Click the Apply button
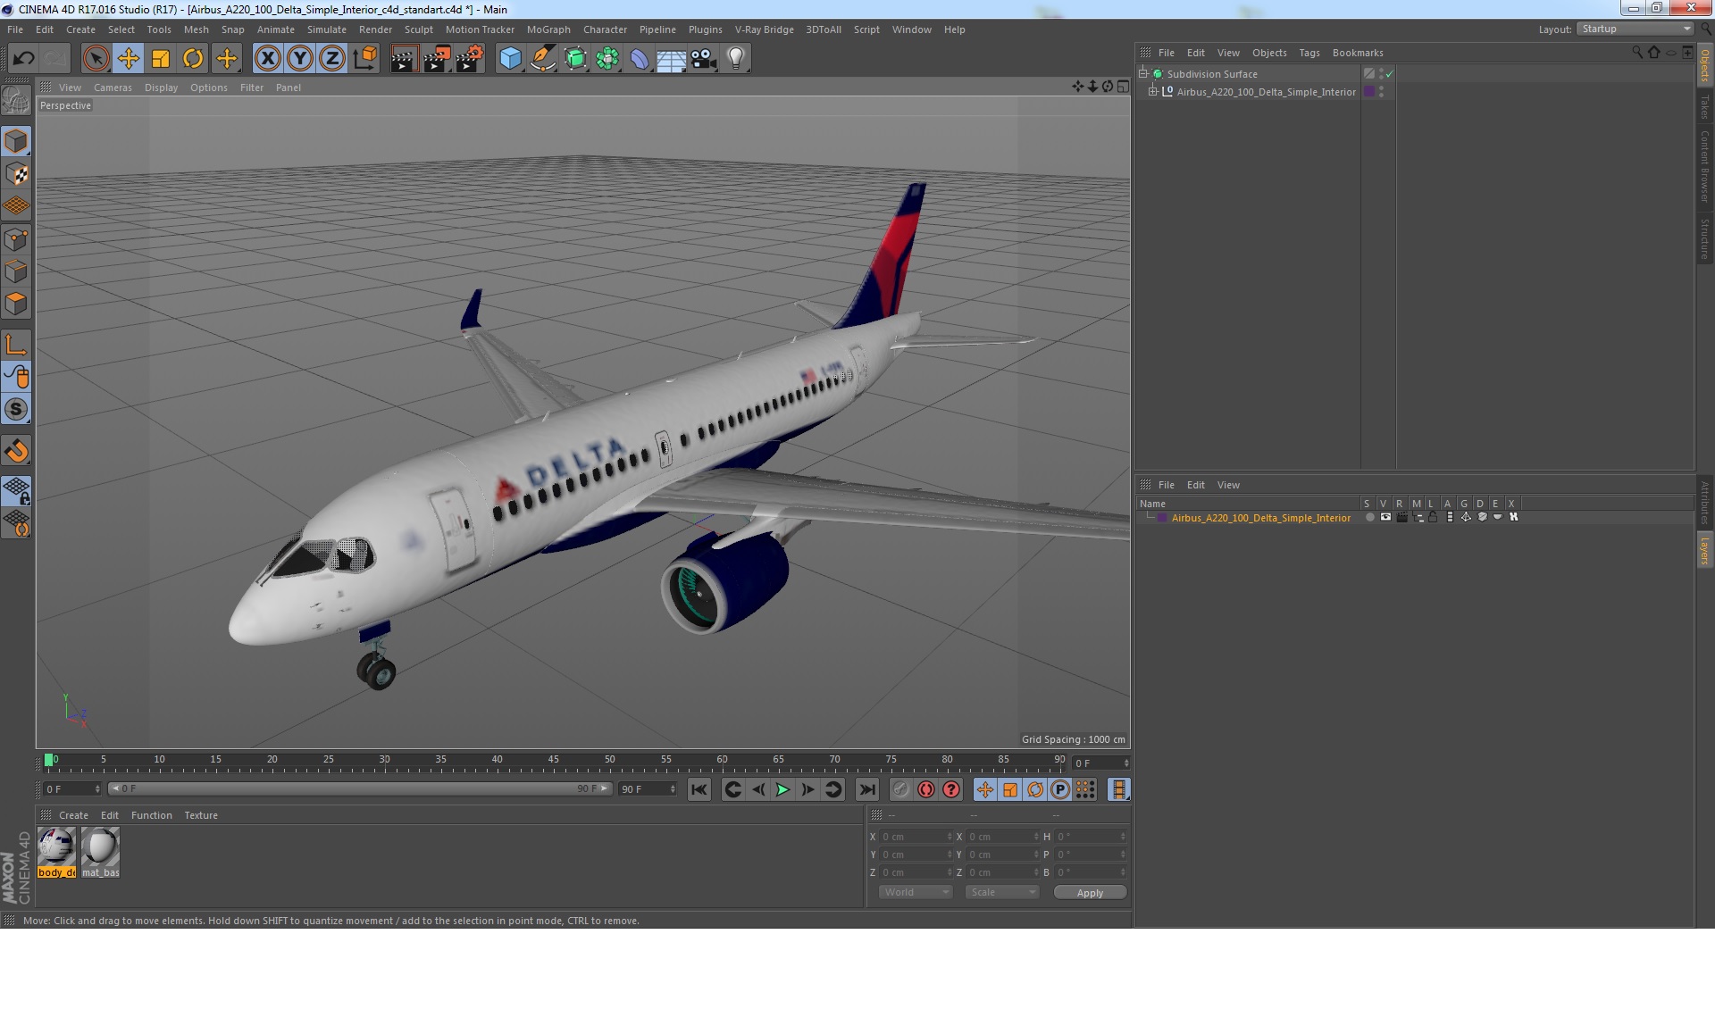The height and width of the screenshot is (1034, 1715). click(1090, 893)
